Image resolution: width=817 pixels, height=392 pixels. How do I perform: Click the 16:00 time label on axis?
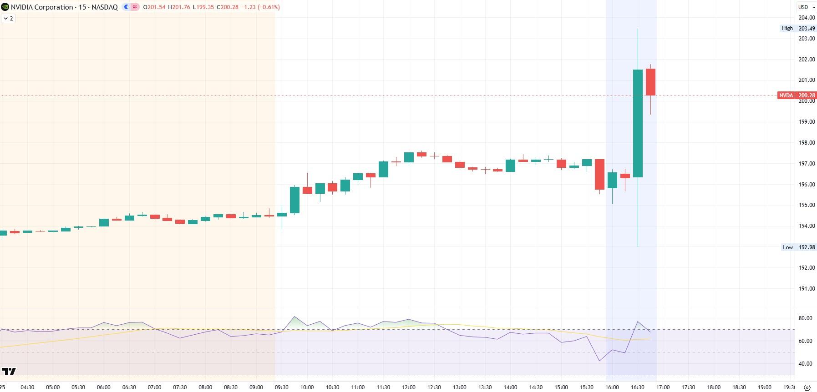coord(612,387)
